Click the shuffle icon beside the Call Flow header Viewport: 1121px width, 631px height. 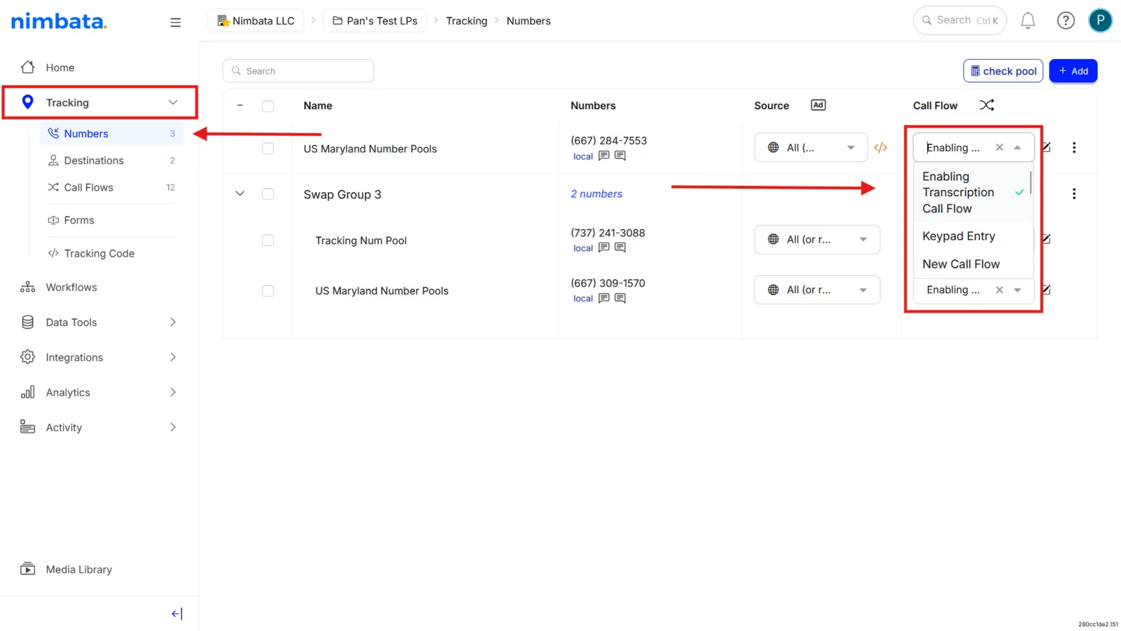986,105
